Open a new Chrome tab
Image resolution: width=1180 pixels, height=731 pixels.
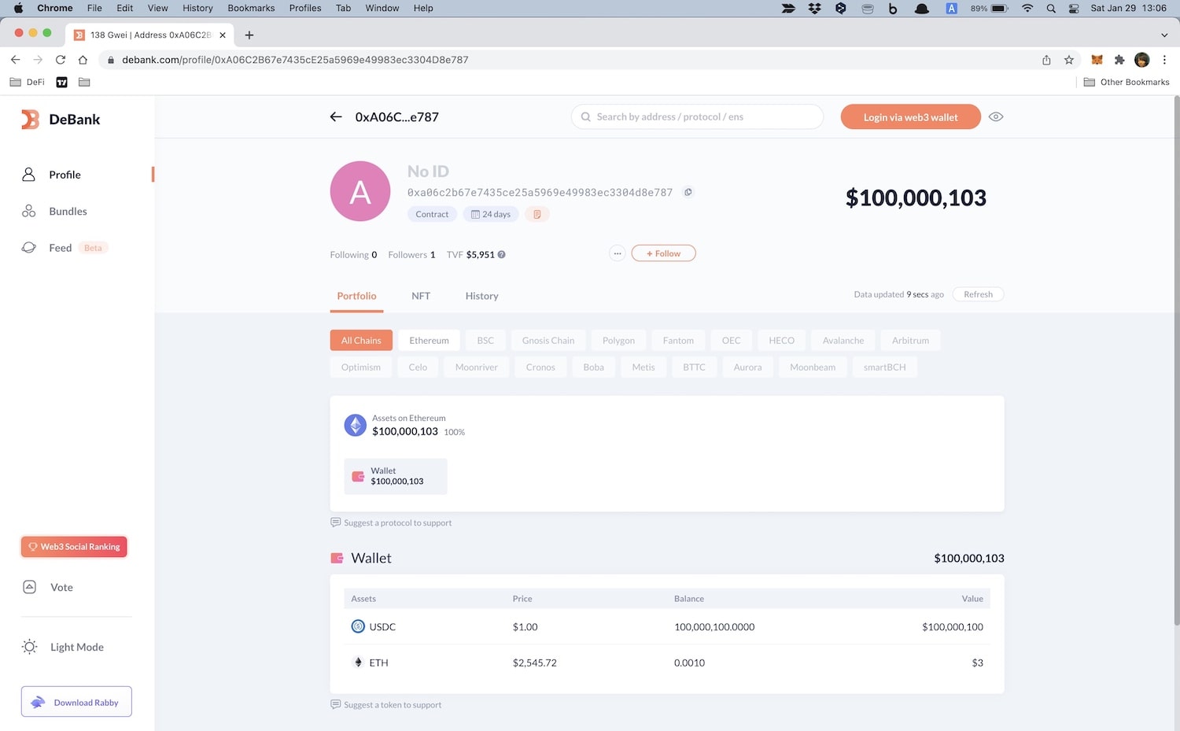[249, 35]
